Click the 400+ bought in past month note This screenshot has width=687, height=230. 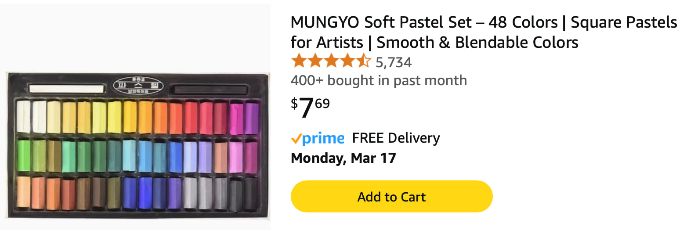pos(379,81)
